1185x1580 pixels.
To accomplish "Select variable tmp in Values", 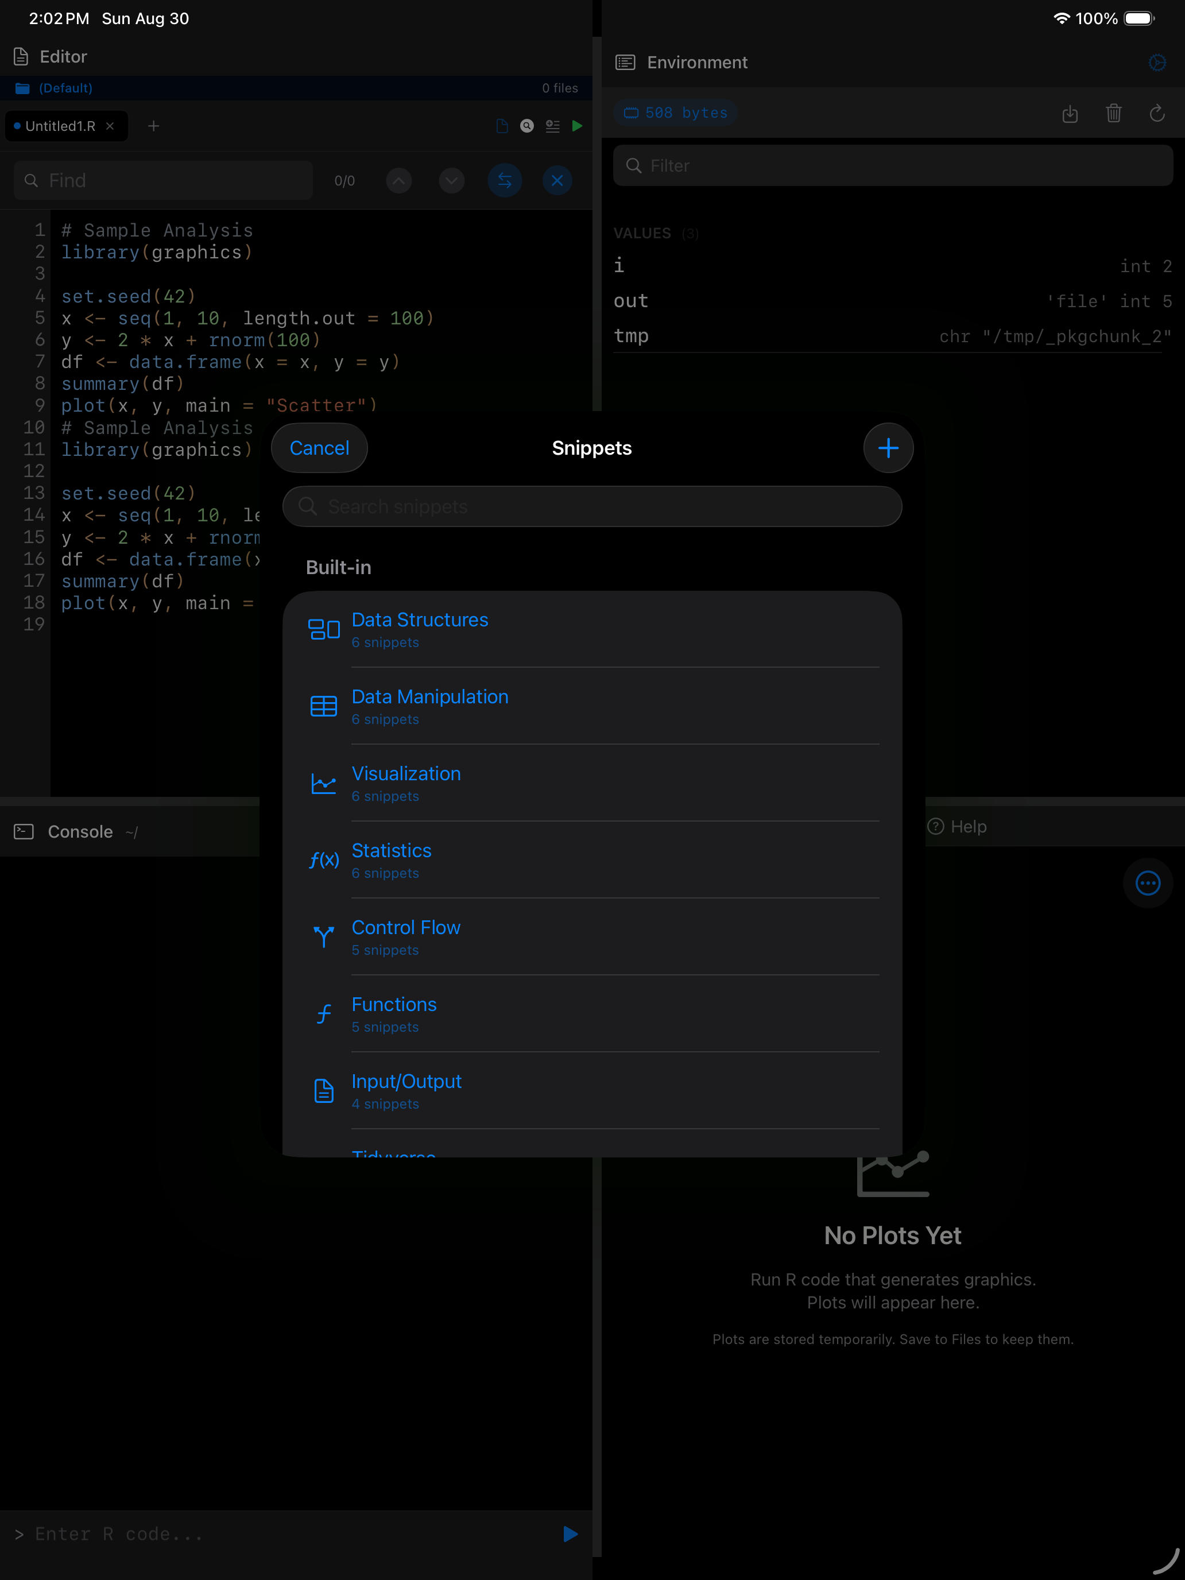I will coord(893,336).
